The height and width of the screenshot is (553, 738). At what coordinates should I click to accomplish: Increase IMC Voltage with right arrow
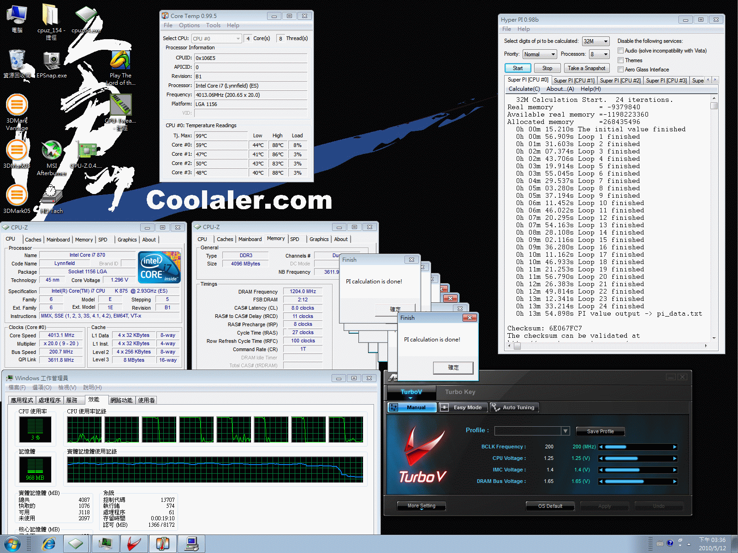(675, 470)
